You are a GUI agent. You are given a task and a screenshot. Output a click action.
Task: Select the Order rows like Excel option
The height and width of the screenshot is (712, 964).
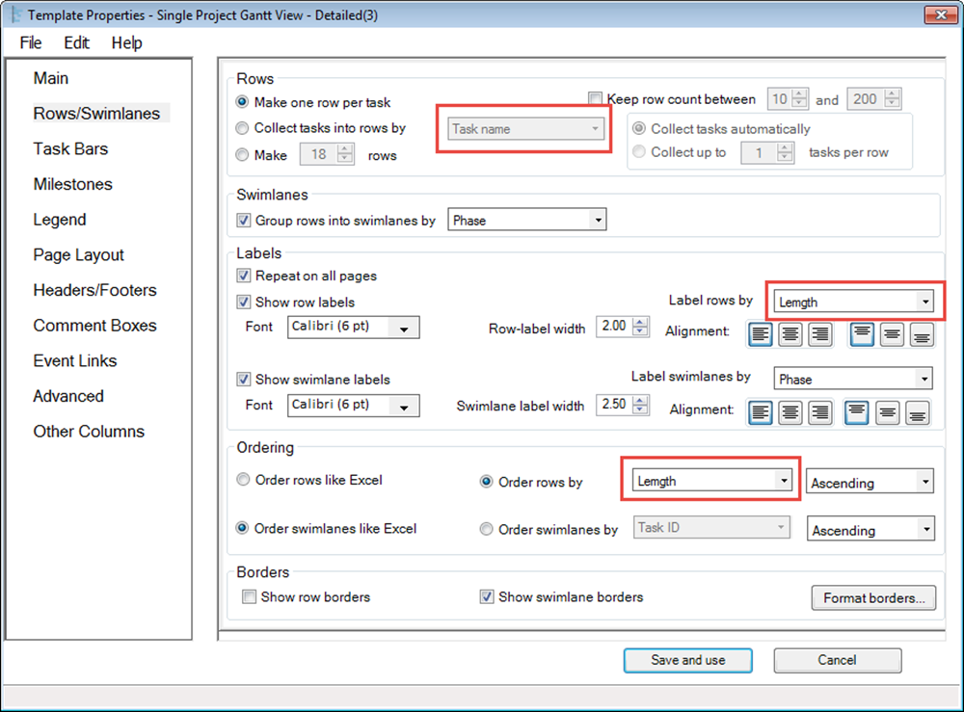tap(242, 481)
